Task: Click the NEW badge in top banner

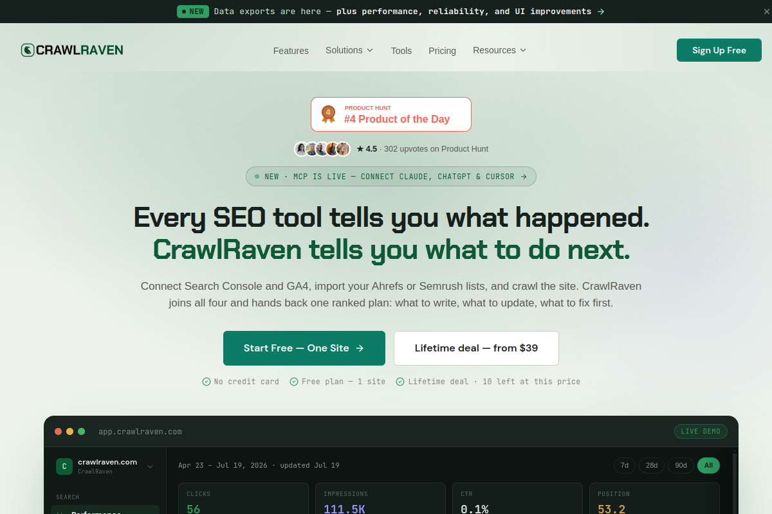Action: (x=193, y=12)
